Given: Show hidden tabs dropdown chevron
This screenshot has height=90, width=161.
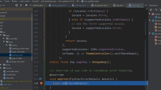Looking at the screenshot, I should point(146,5).
